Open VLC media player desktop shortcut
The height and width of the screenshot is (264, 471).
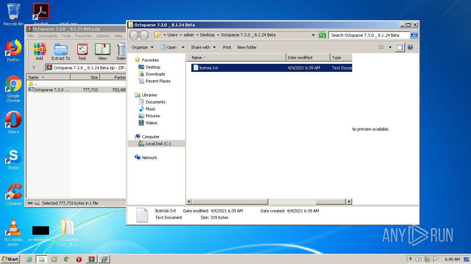(x=13, y=232)
